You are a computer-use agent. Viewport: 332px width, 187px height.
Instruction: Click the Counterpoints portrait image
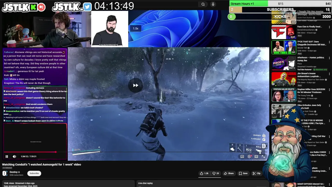click(110, 29)
